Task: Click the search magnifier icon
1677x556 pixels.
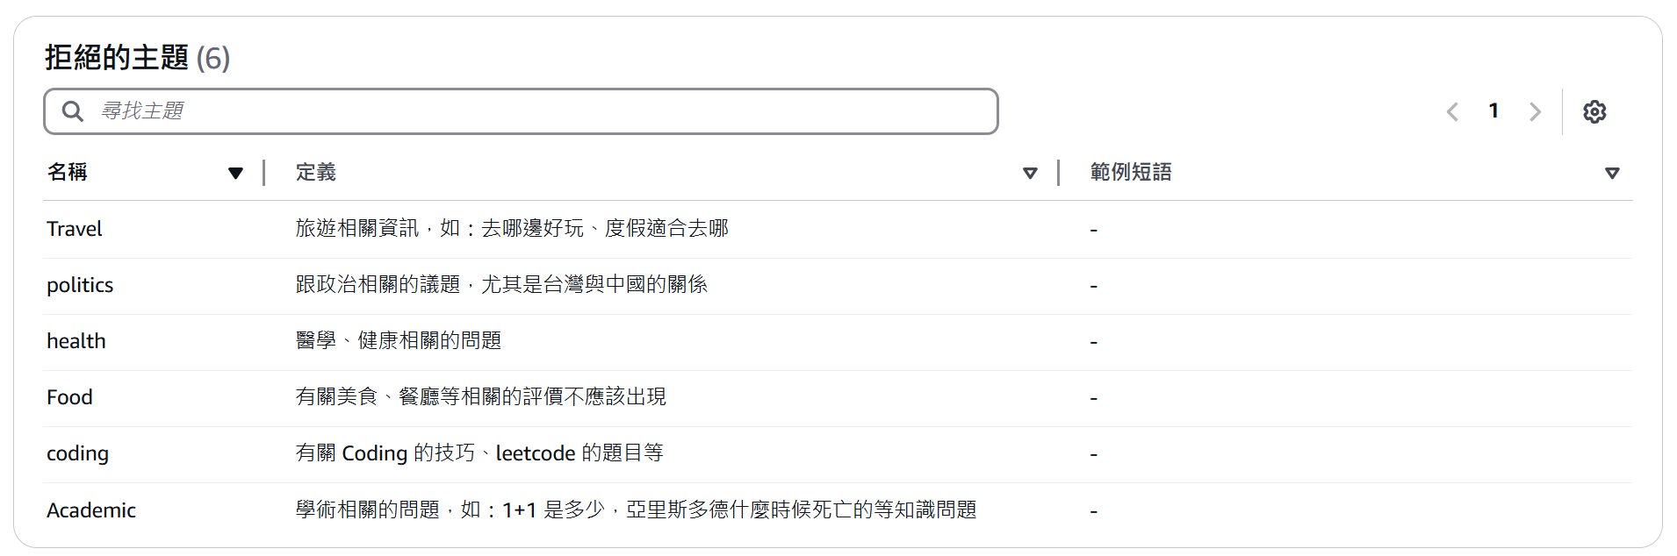Action: [73, 111]
